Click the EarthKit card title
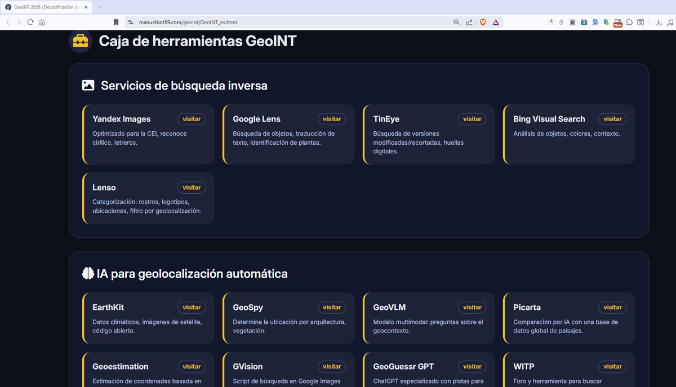The height and width of the screenshot is (387, 676). tap(108, 308)
